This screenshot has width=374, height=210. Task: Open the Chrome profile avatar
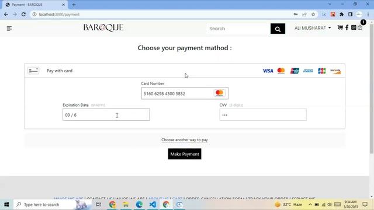pyautogui.click(x=359, y=14)
